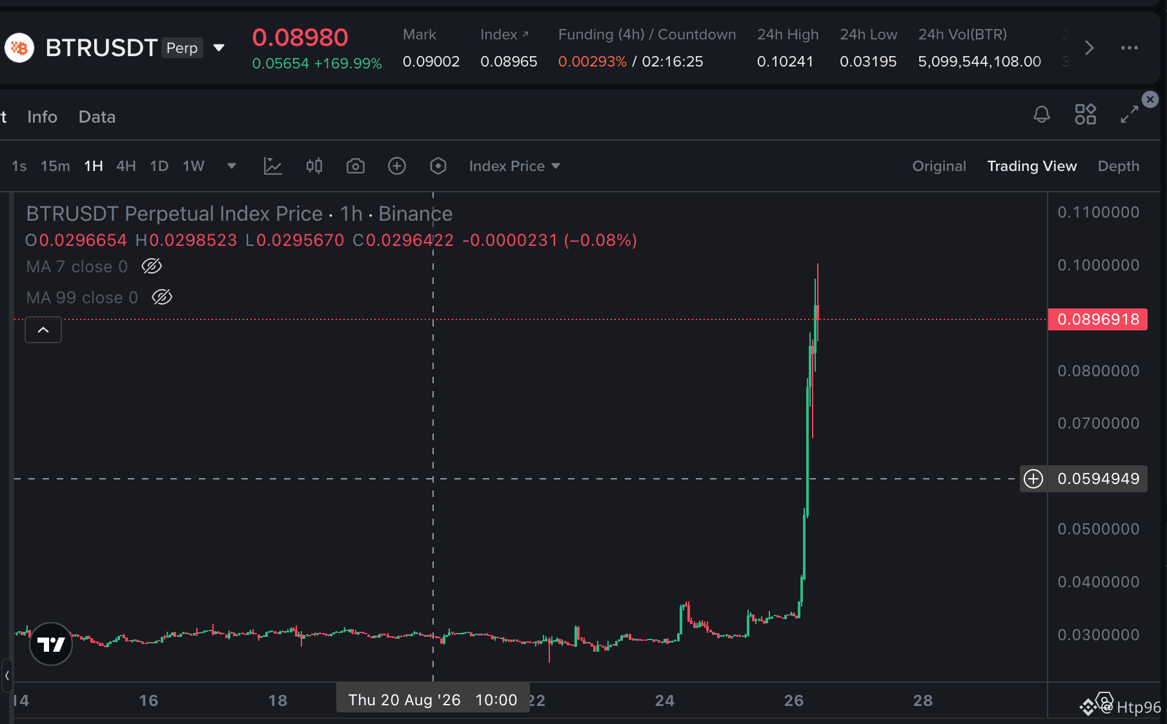Viewport: 1167px width, 724px height.
Task: Select the 1W time interval
Action: click(x=194, y=166)
